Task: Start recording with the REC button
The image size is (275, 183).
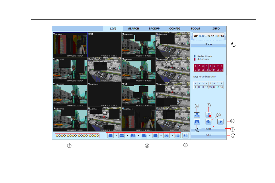Action: click(197, 115)
